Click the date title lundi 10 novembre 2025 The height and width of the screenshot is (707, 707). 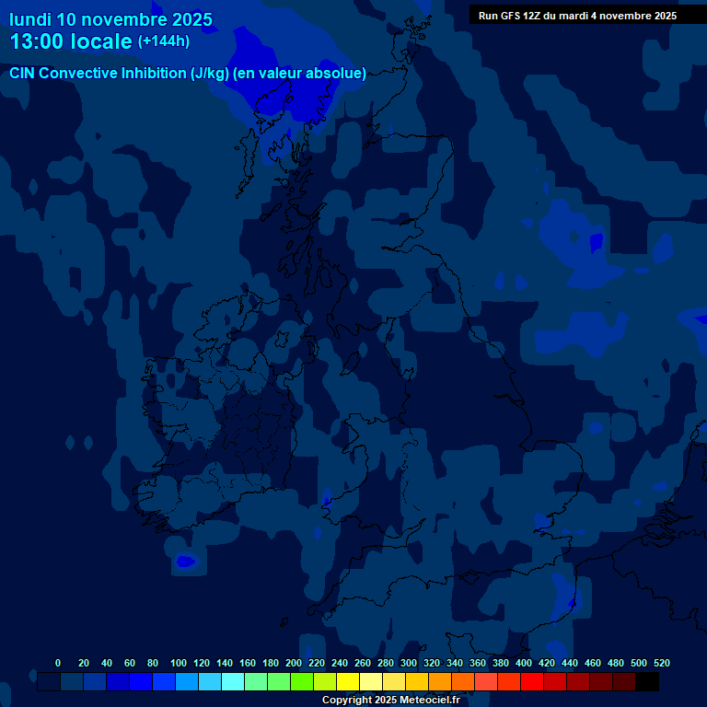(x=110, y=19)
